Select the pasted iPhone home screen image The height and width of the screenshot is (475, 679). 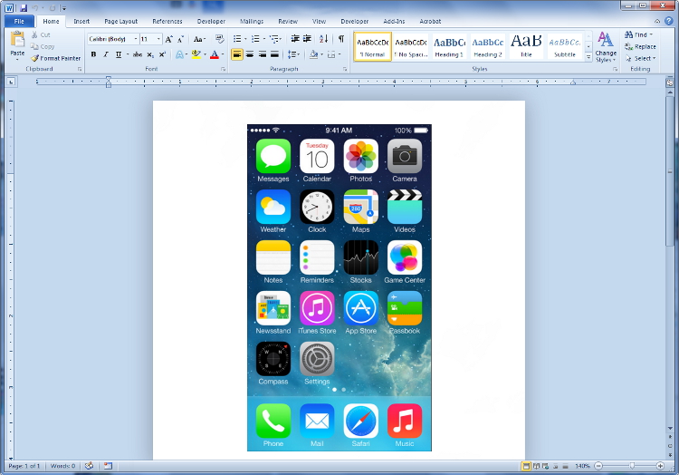click(x=339, y=287)
